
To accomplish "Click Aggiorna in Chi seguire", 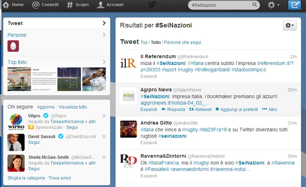I will click(x=46, y=107).
